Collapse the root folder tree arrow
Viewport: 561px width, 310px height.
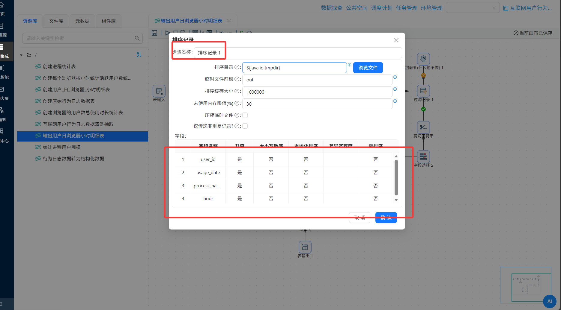(21, 55)
